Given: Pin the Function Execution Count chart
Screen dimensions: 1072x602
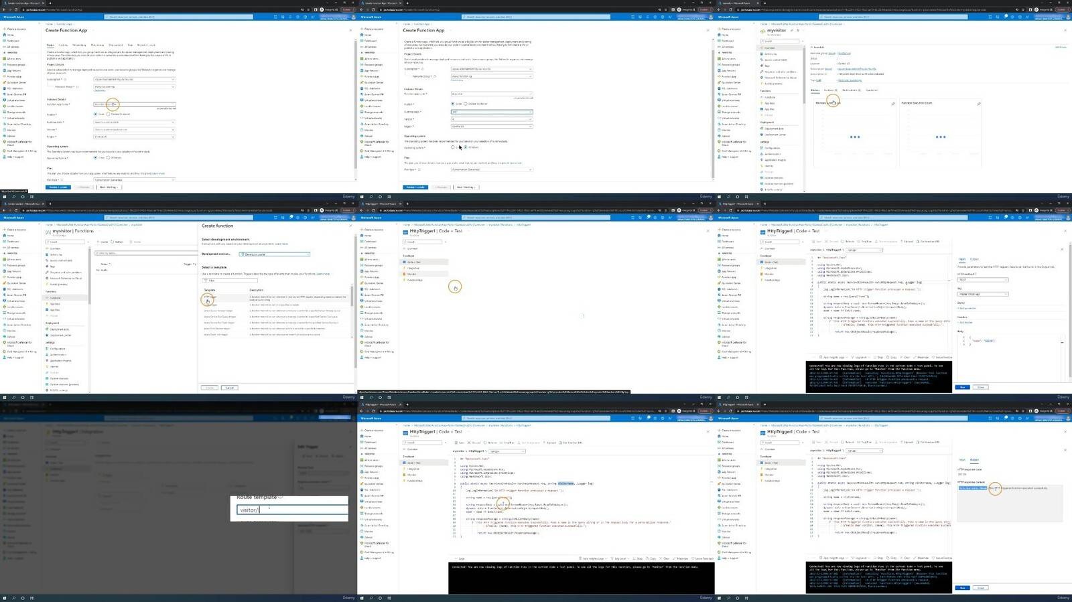Looking at the screenshot, I should [979, 104].
